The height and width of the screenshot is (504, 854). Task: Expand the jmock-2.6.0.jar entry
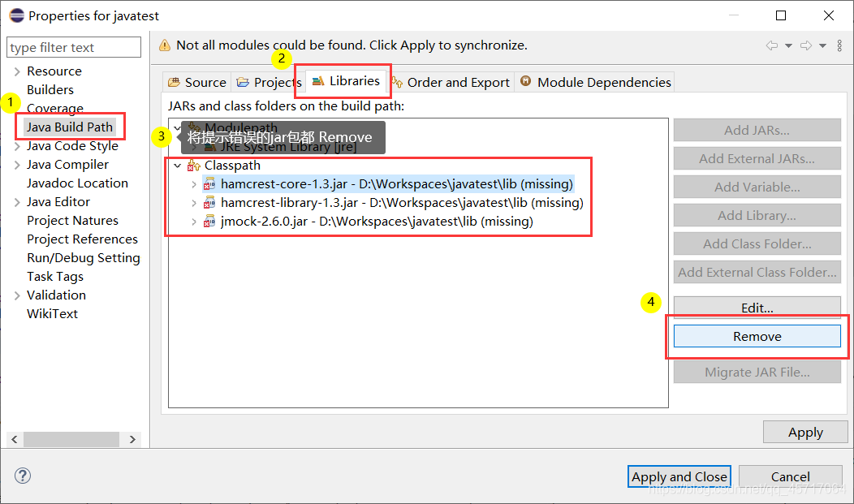tap(194, 222)
